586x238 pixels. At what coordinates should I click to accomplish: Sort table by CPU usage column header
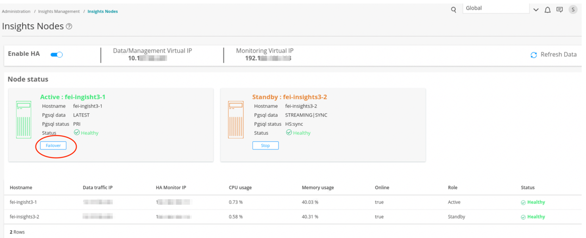pyautogui.click(x=240, y=188)
